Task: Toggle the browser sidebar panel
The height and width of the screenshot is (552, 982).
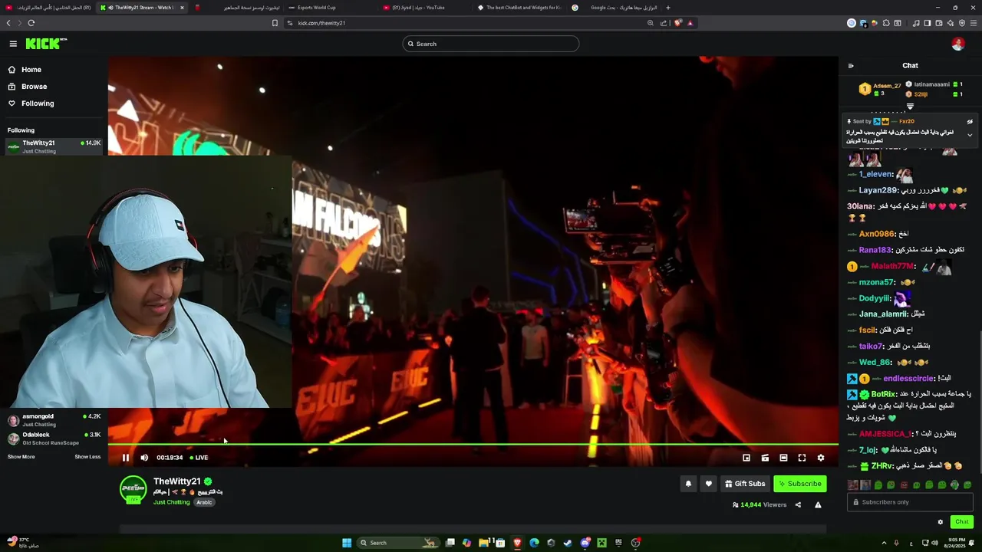Action: tap(927, 23)
